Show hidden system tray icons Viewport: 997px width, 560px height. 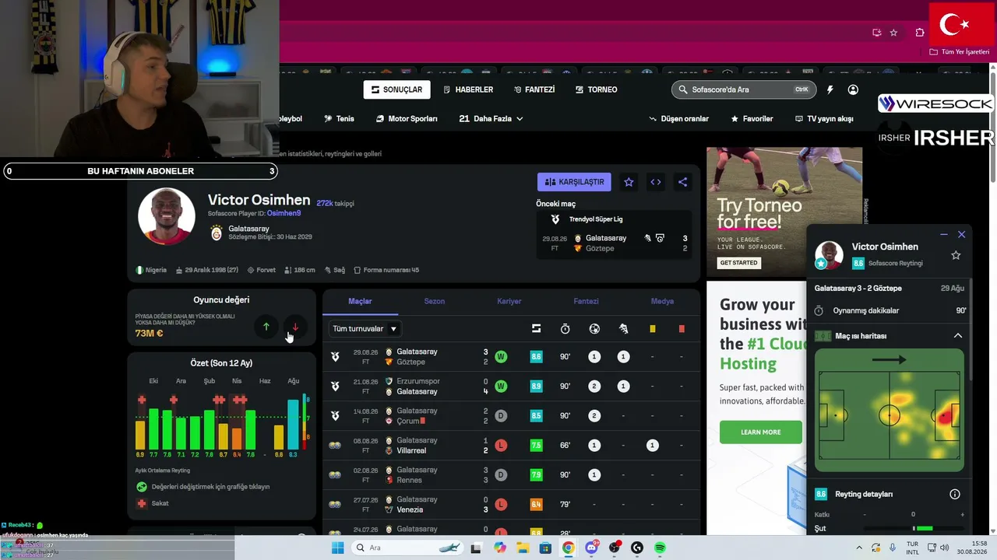point(860,548)
